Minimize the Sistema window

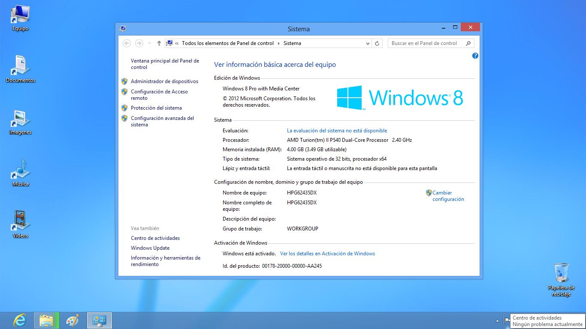(x=444, y=27)
